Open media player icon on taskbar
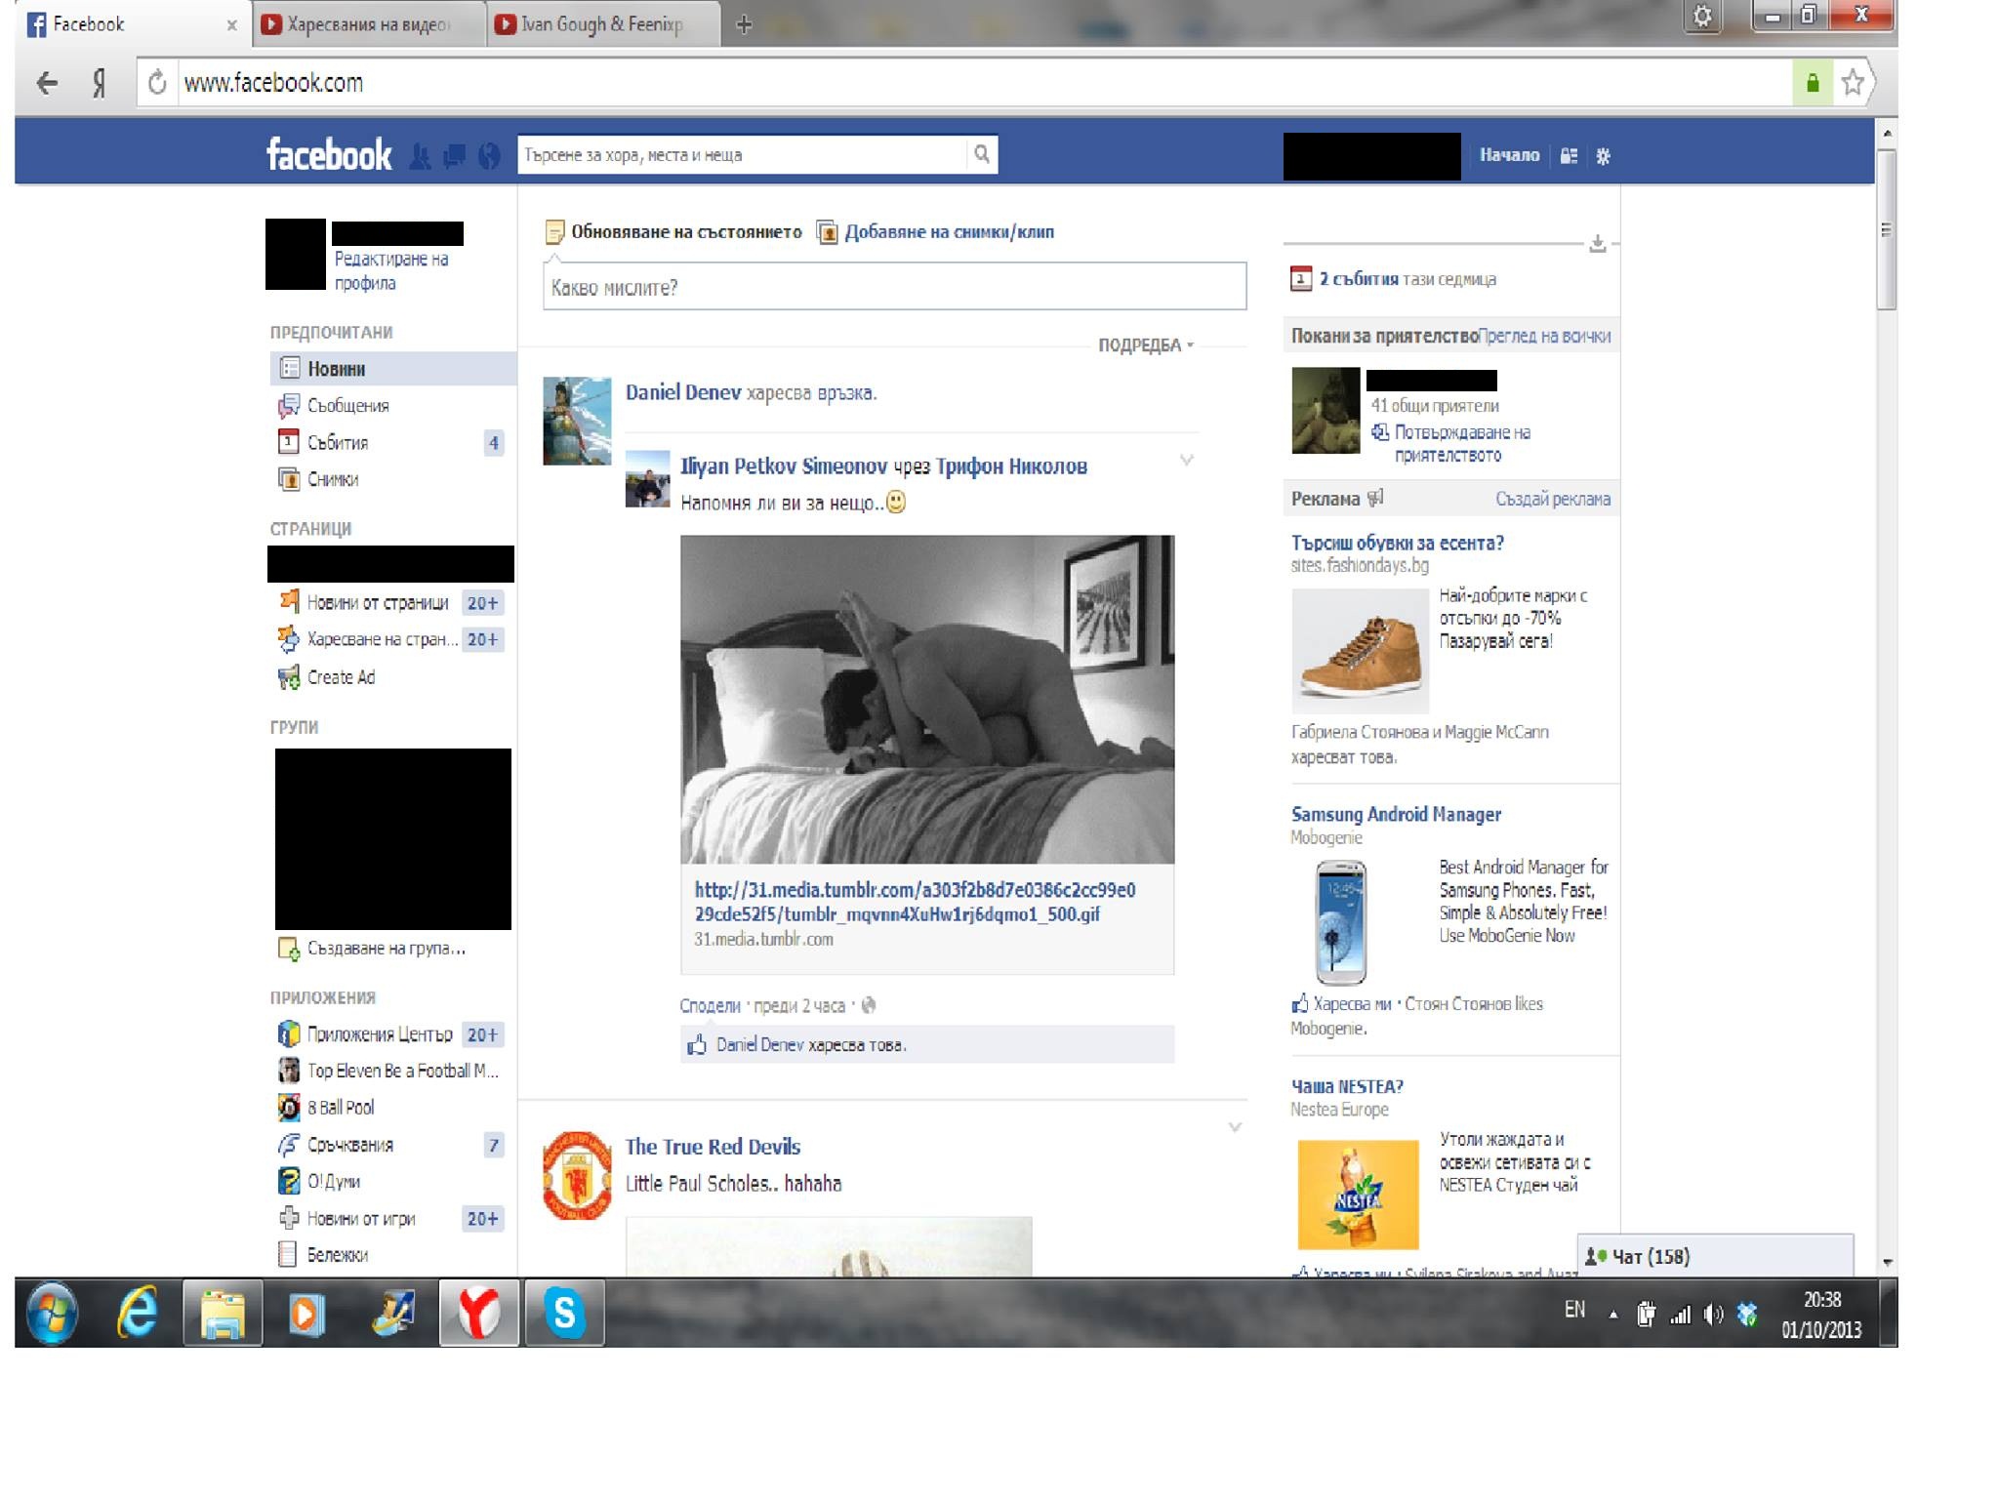Image resolution: width=1999 pixels, height=1499 pixels. click(306, 1313)
